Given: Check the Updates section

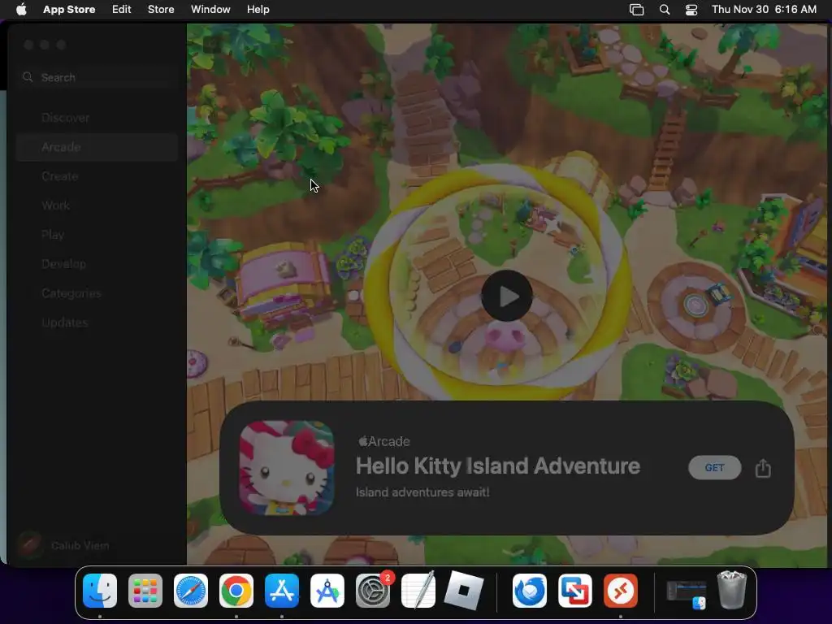Looking at the screenshot, I should pos(65,322).
